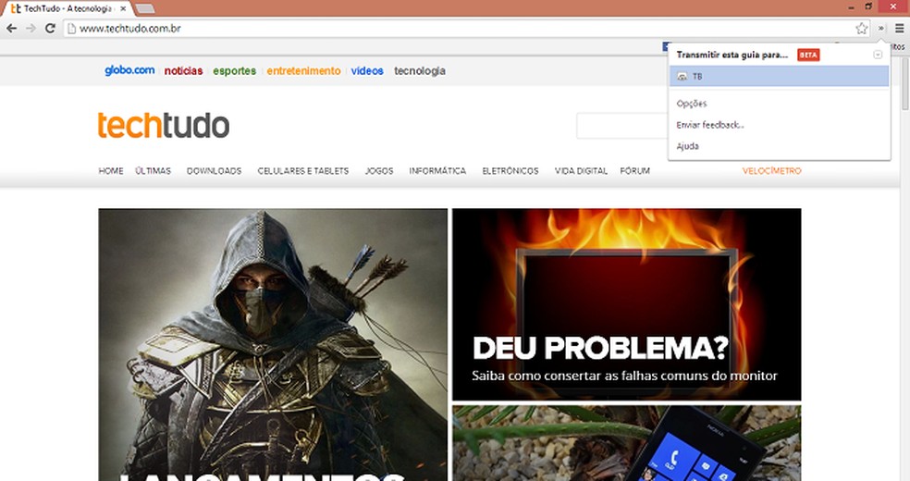The width and height of the screenshot is (910, 481).
Task: Click the Saiba como consertar falhas headline
Action: (624, 376)
